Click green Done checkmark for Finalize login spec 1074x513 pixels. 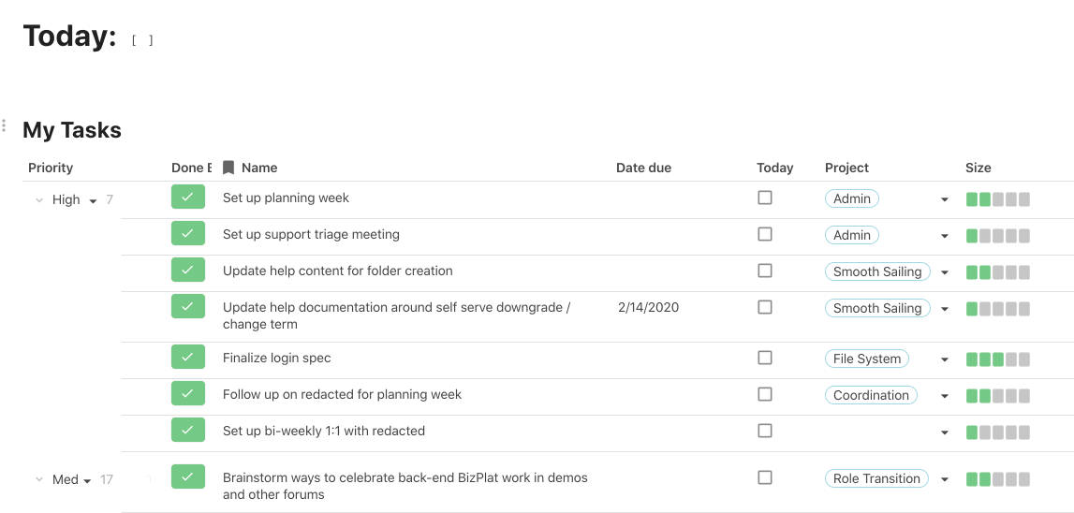[188, 358]
